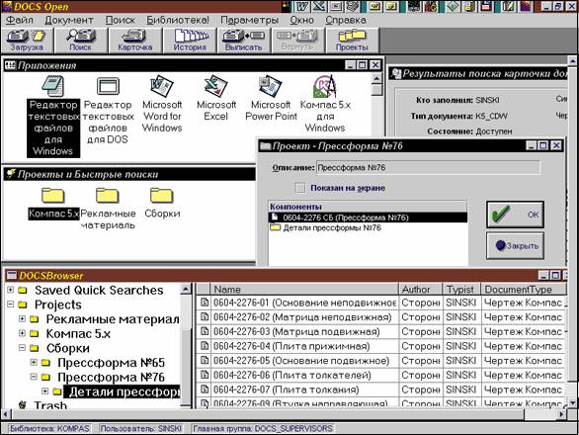Open the Библиотека menu
579x435 pixels.
(x=178, y=20)
